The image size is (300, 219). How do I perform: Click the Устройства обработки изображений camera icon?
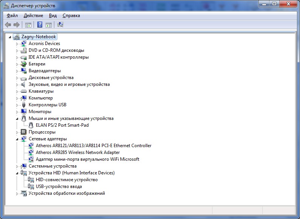23,193
